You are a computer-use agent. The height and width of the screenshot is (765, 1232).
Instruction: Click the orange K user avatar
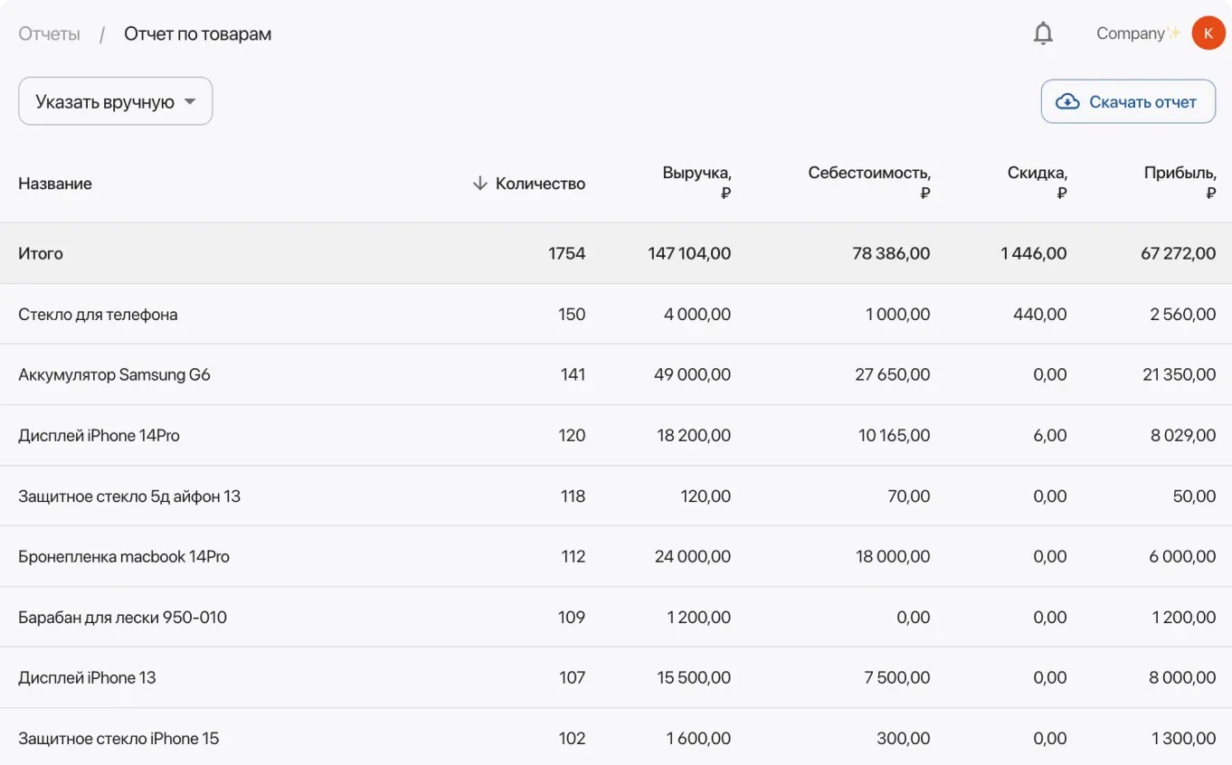click(1208, 33)
